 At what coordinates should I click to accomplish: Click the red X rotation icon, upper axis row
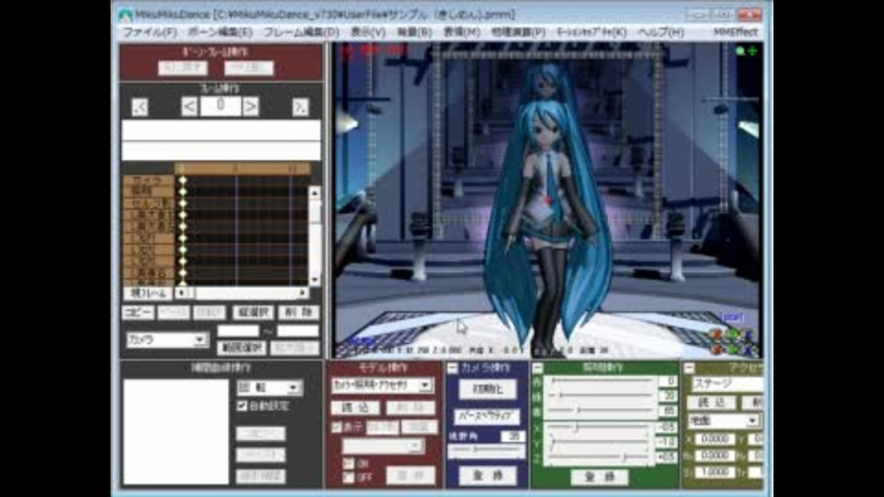click(x=717, y=334)
